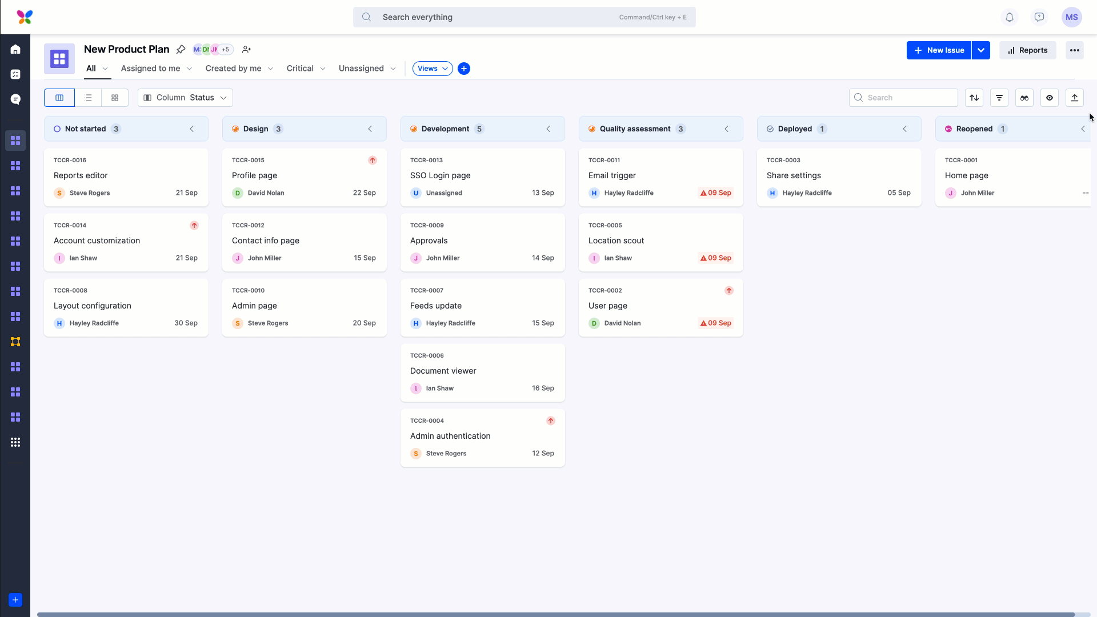Collapse the Deployed column
1097x617 pixels.
(x=905, y=129)
